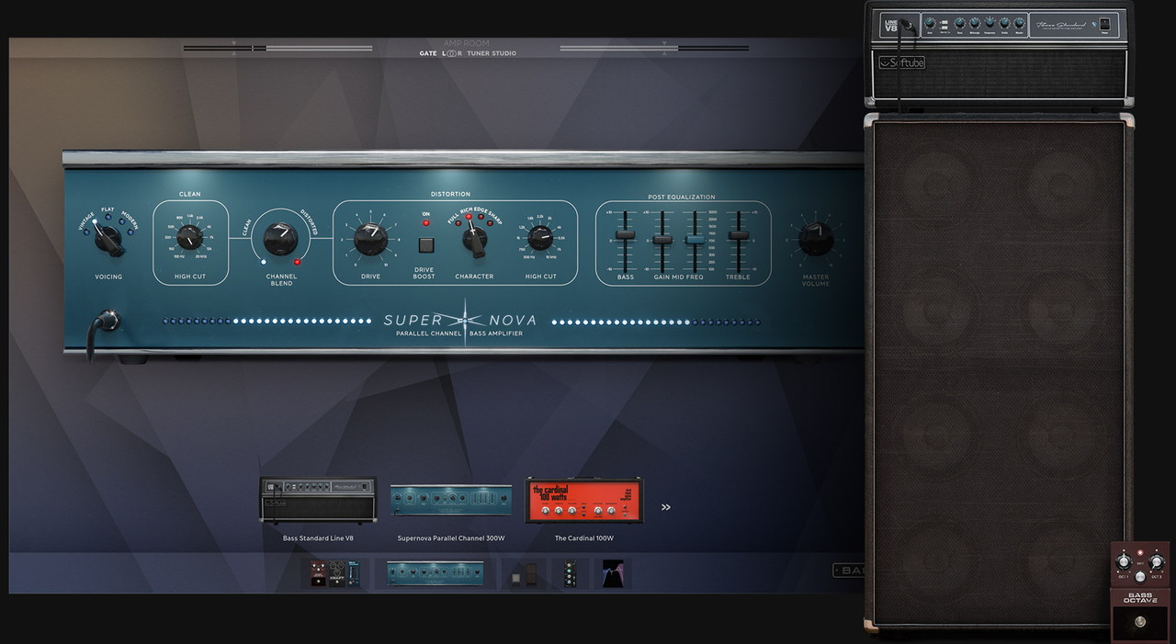Click the Treble EQ slider handle
The height and width of the screenshot is (644, 1176).
pos(737,235)
